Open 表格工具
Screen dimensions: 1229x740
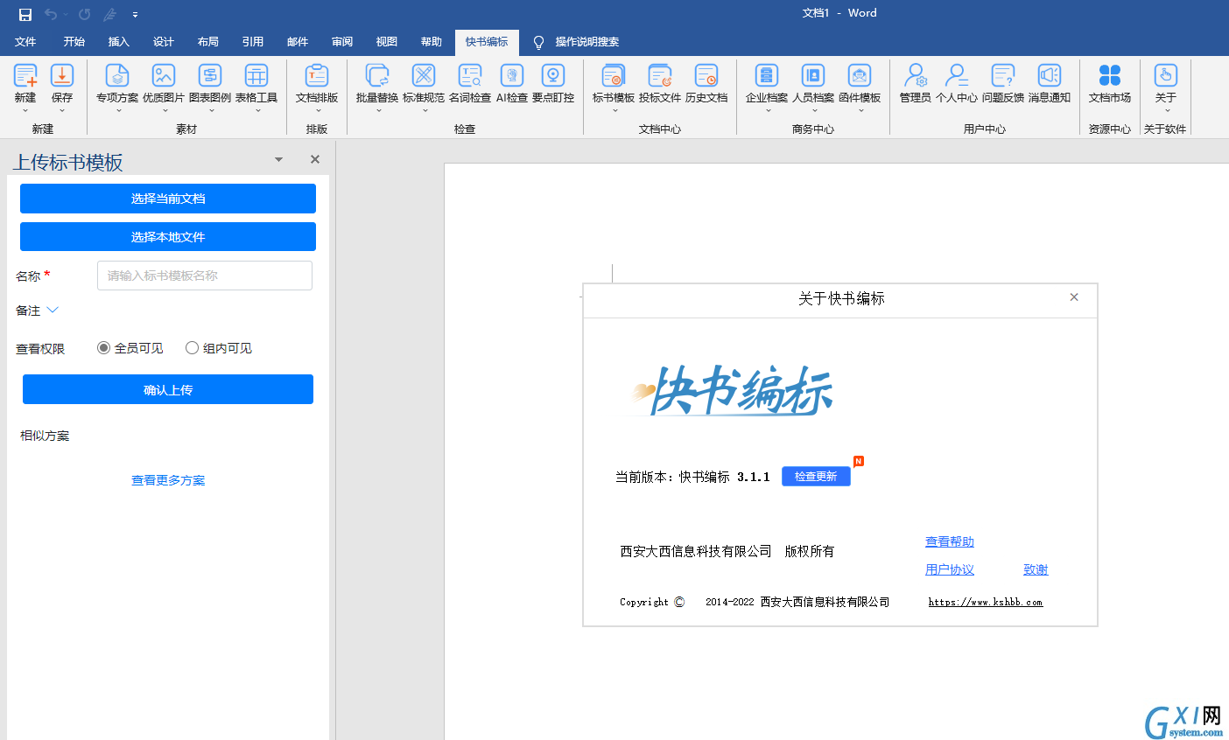256,76
